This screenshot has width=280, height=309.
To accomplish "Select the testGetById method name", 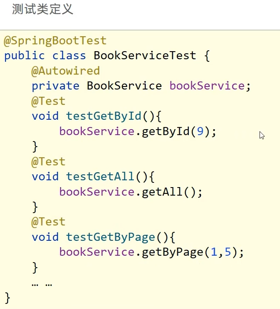I will point(104,116).
